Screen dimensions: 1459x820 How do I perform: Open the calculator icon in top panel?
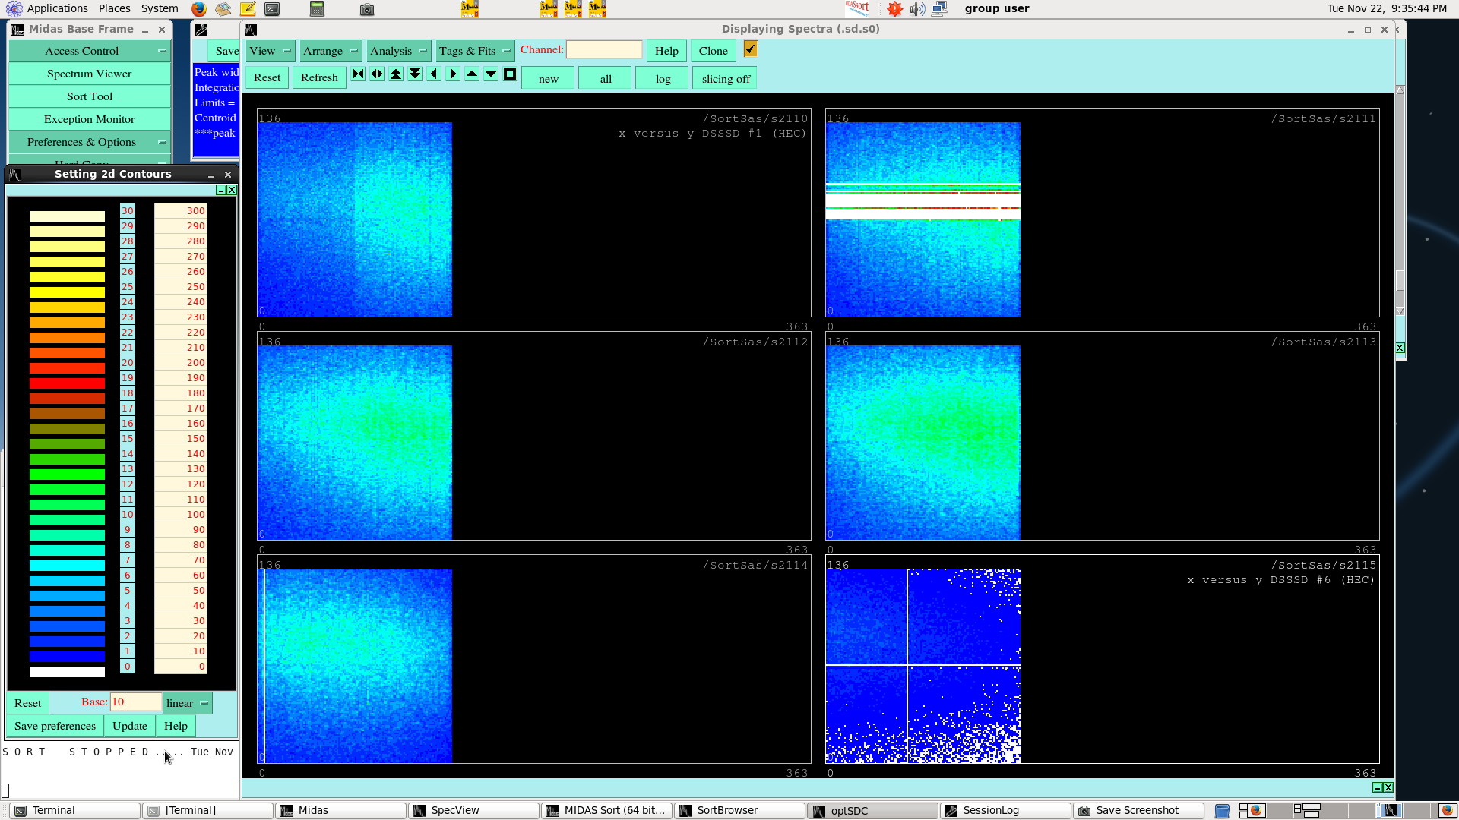317,9
